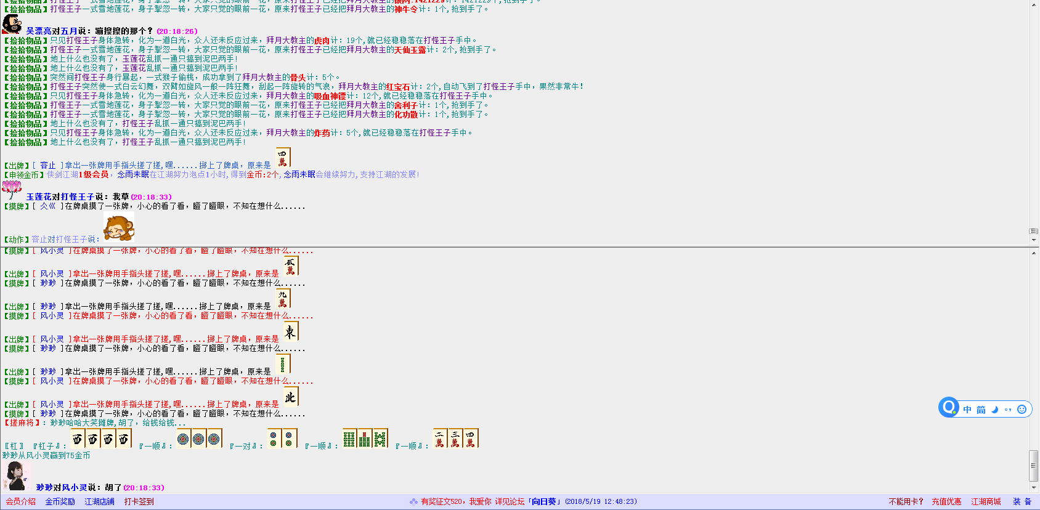Click 王莲花's lotus flower avatar
The height and width of the screenshot is (510, 1040).
[12, 190]
